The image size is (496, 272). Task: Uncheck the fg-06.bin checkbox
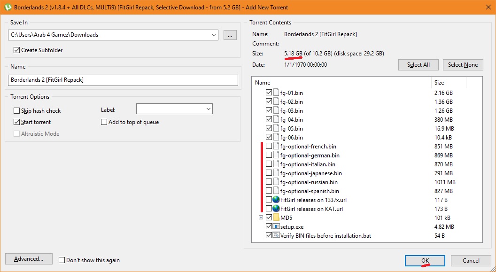[269, 137]
